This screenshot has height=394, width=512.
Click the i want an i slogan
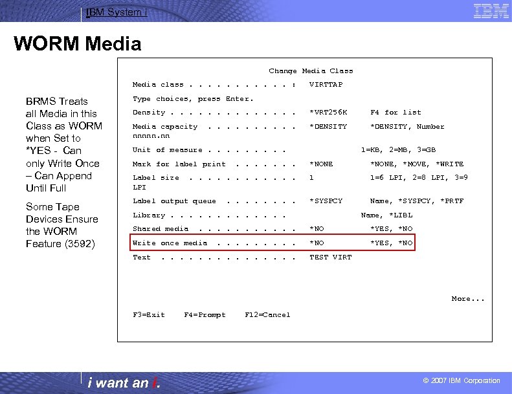124,382
